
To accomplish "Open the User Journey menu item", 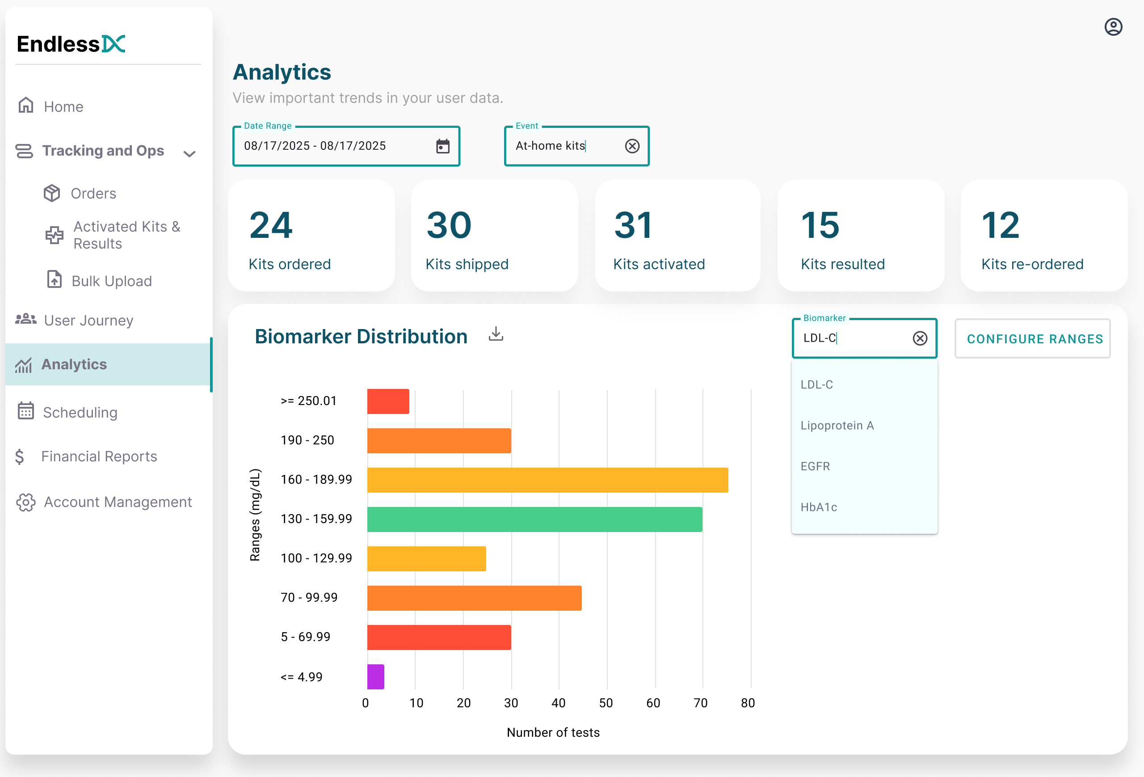I will point(88,320).
